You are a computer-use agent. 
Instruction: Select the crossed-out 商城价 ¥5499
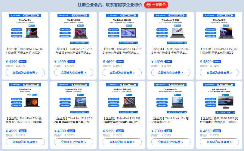pyautogui.click(x=215, y=66)
